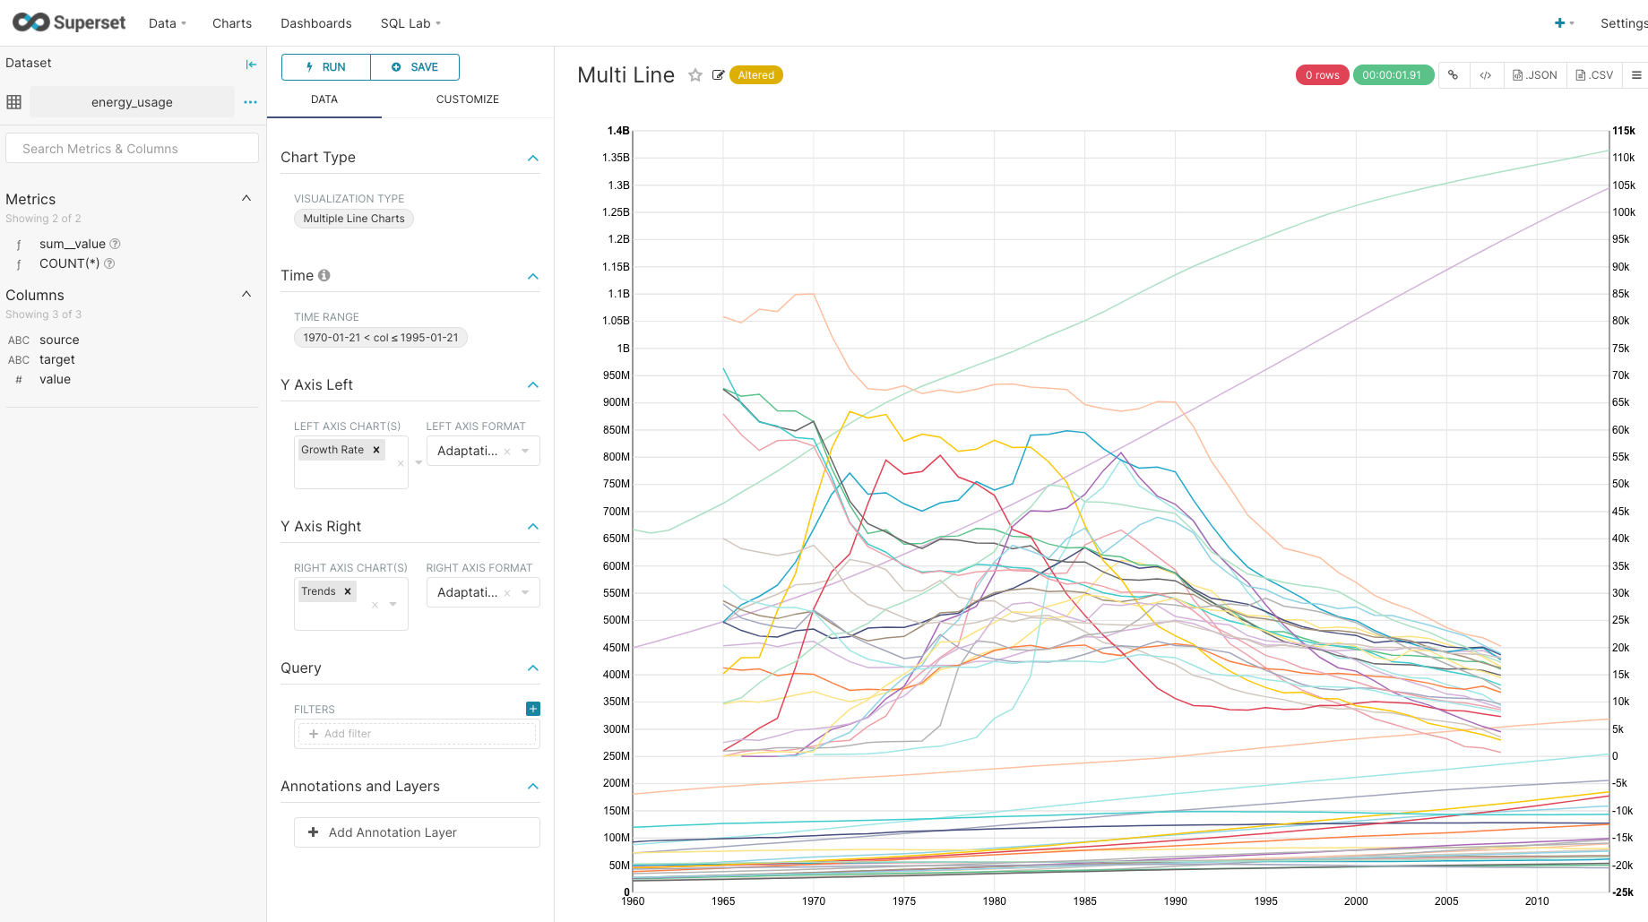Select the value column
Viewport: 1648px width, 922px height.
(55, 379)
